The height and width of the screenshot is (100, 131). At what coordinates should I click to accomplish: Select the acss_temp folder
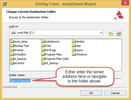[19, 41]
